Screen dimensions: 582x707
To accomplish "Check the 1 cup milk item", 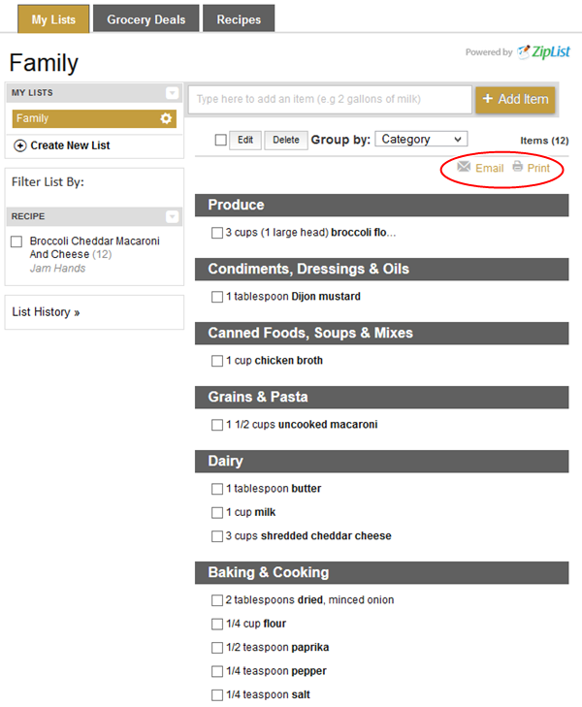I will (x=217, y=513).
